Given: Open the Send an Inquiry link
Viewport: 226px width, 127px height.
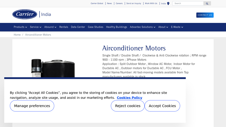Looking at the screenshot, I should [x=134, y=3].
